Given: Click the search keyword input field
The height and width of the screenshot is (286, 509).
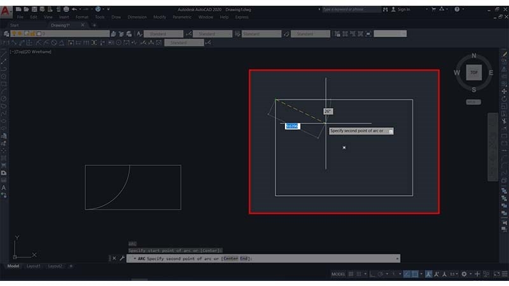Looking at the screenshot, I should click(351, 10).
